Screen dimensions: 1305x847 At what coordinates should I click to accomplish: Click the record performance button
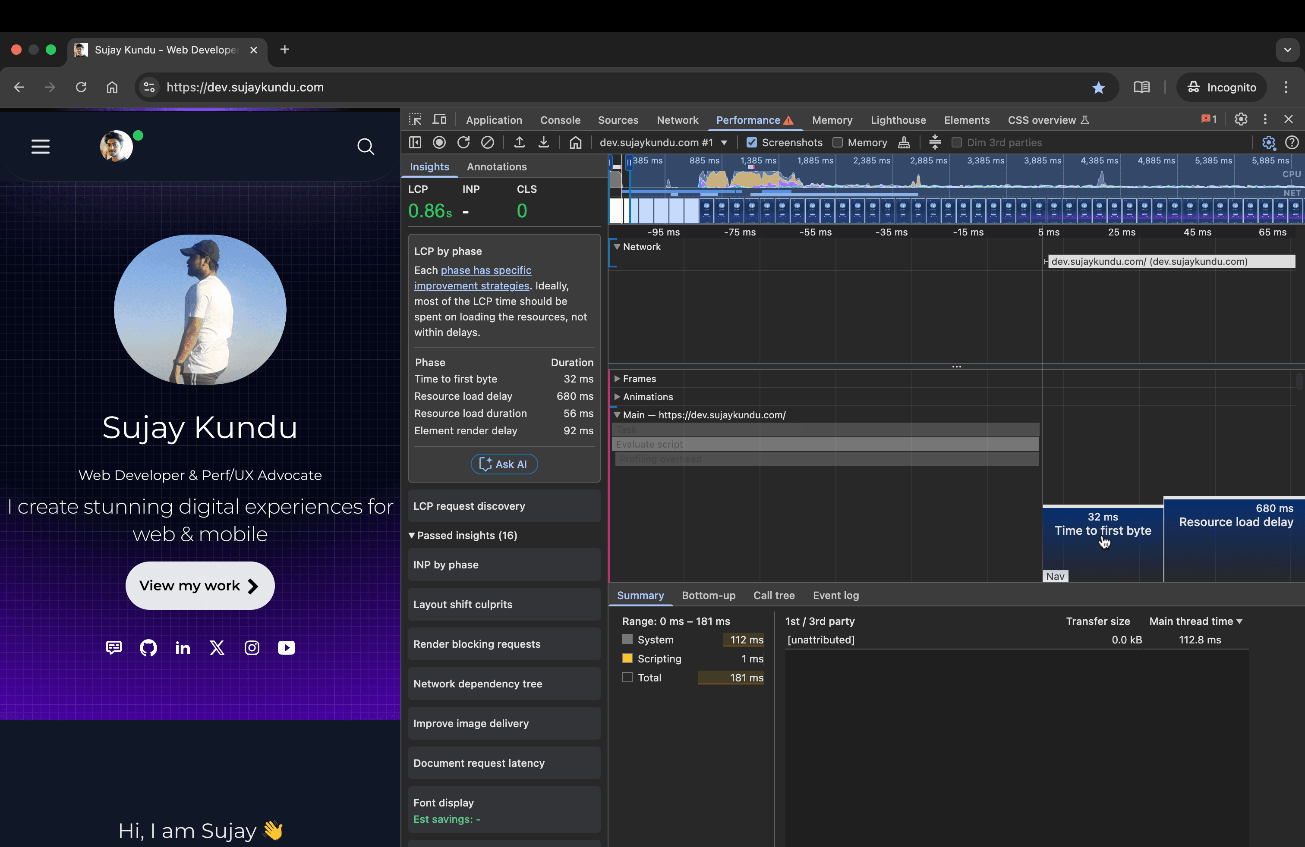pos(439,142)
